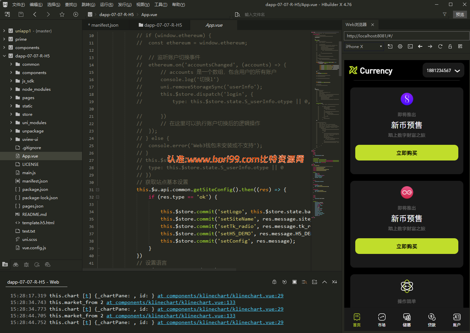Go back with the toolbar left chevron
The height and width of the screenshot is (333, 470).
(35, 14)
